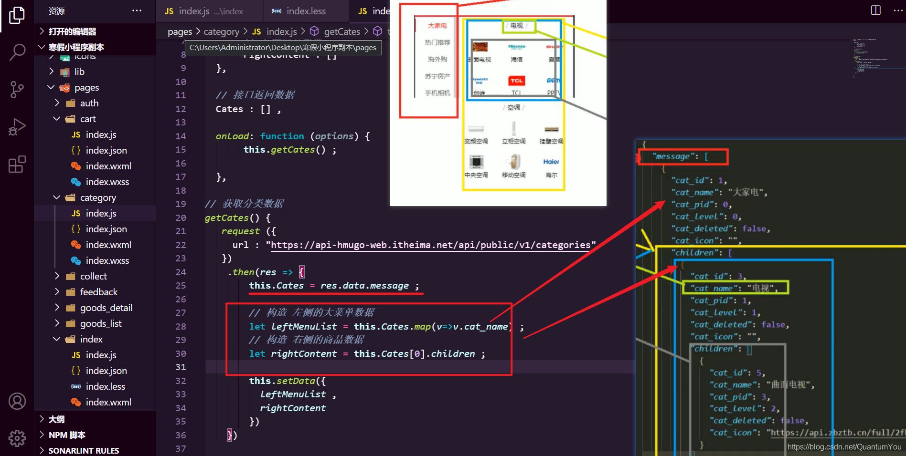Open index.json under index folder
The image size is (906, 456).
(95, 371)
